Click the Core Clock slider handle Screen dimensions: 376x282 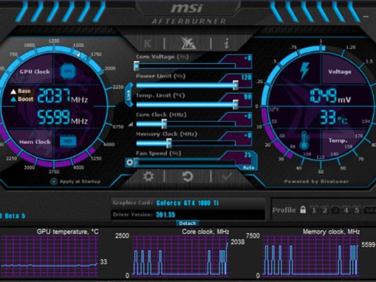click(x=164, y=124)
